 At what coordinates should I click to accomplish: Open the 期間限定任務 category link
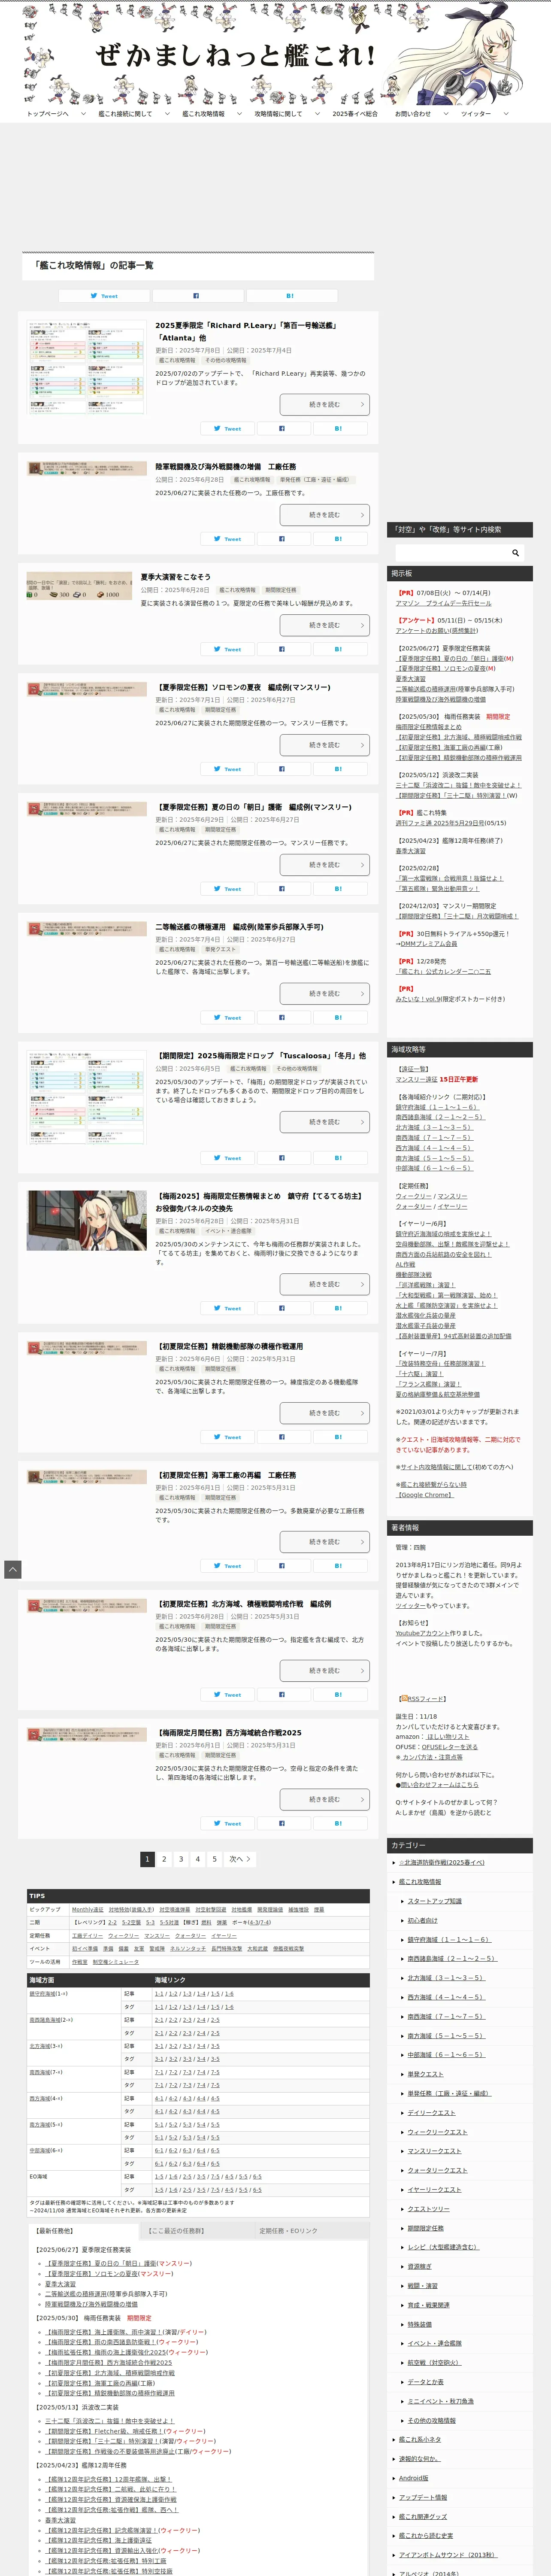pyautogui.click(x=425, y=2228)
